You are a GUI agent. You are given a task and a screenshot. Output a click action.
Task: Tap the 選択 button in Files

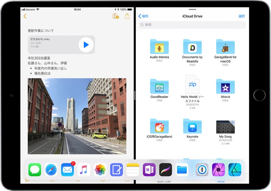(242, 16)
